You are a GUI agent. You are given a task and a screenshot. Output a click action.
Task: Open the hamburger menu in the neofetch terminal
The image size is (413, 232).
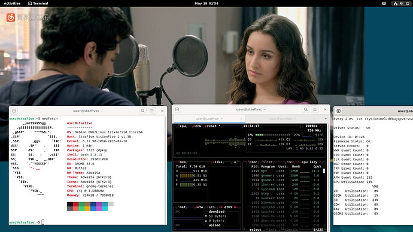152,111
